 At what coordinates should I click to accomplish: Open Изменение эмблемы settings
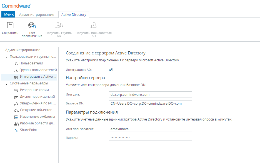(37, 117)
